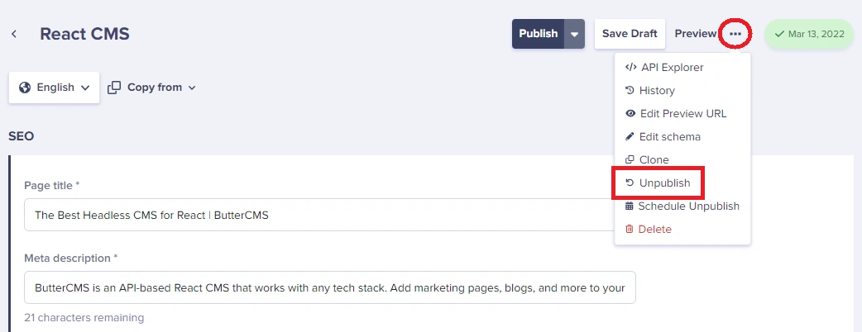The width and height of the screenshot is (862, 332).
Task: Click the Preview button
Action: tap(696, 34)
